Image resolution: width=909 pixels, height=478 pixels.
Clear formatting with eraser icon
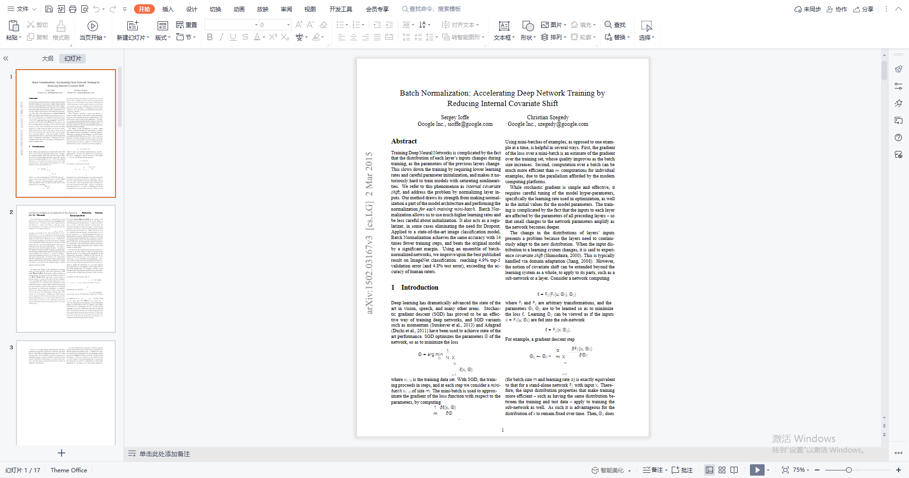[323, 25]
